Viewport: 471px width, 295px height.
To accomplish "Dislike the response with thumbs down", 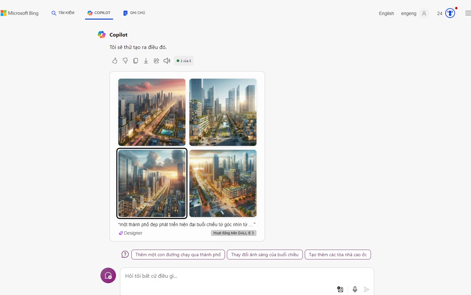I will 125,61.
